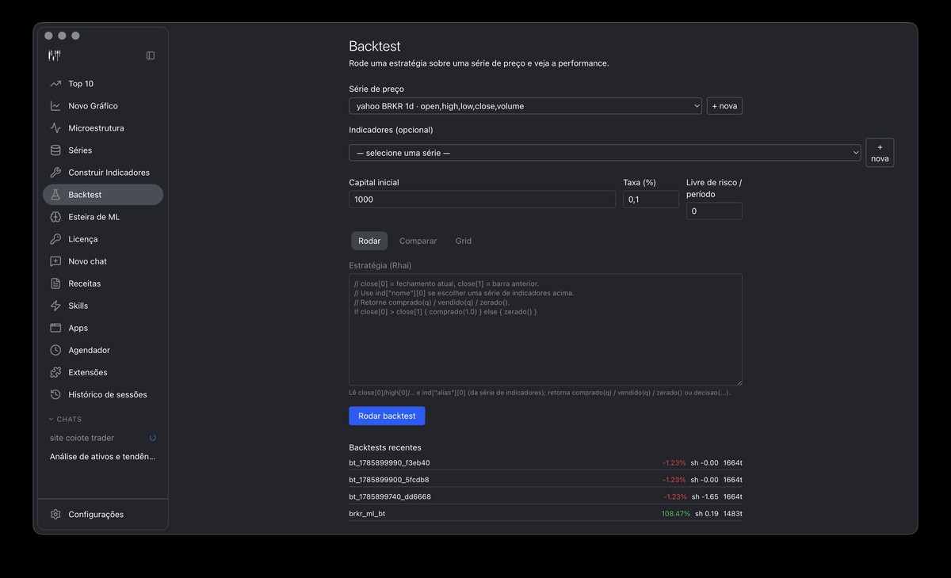Open backtest bt_1785899900_5fcdb8
This screenshot has width=951, height=578.
click(545, 480)
